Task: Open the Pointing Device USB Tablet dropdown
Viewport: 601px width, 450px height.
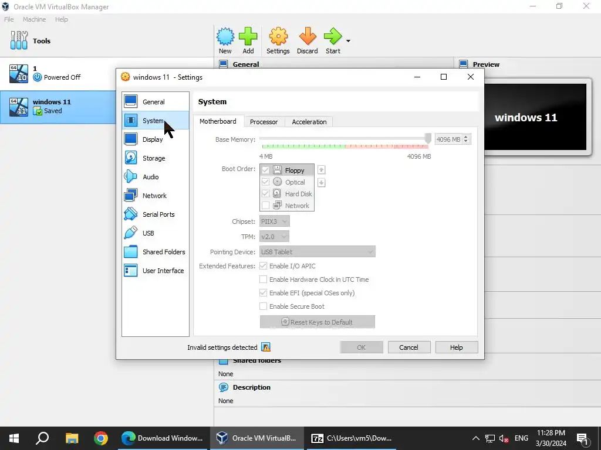Action: click(318, 252)
